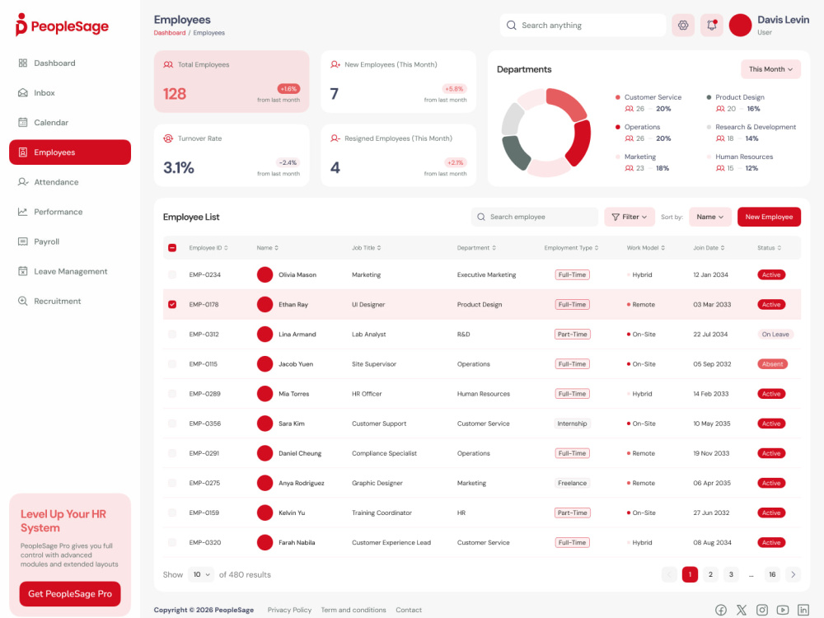
Task: Open the Sort by Name dropdown
Action: (x=710, y=217)
